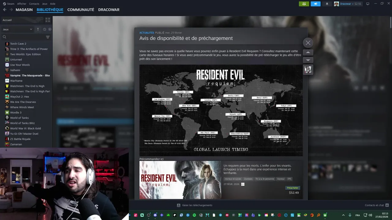Viewport: 392px width, 220px height.
Task: Open the Aide menu
Action: 53,4
